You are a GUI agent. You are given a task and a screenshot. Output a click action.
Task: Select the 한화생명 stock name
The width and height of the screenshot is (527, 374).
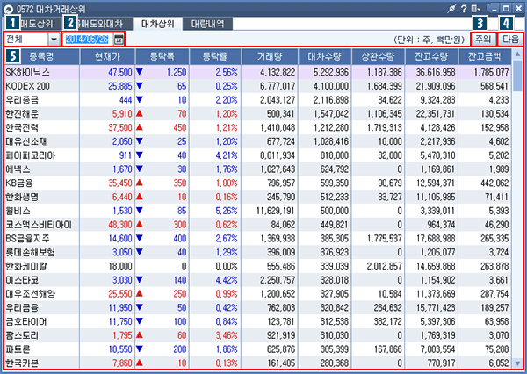coord(22,197)
